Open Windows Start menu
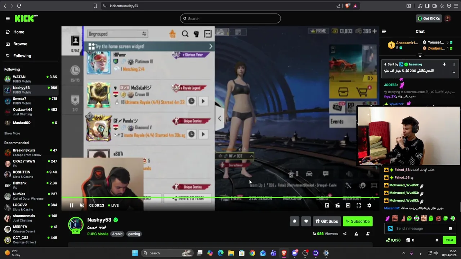The image size is (461, 259). pos(135,253)
